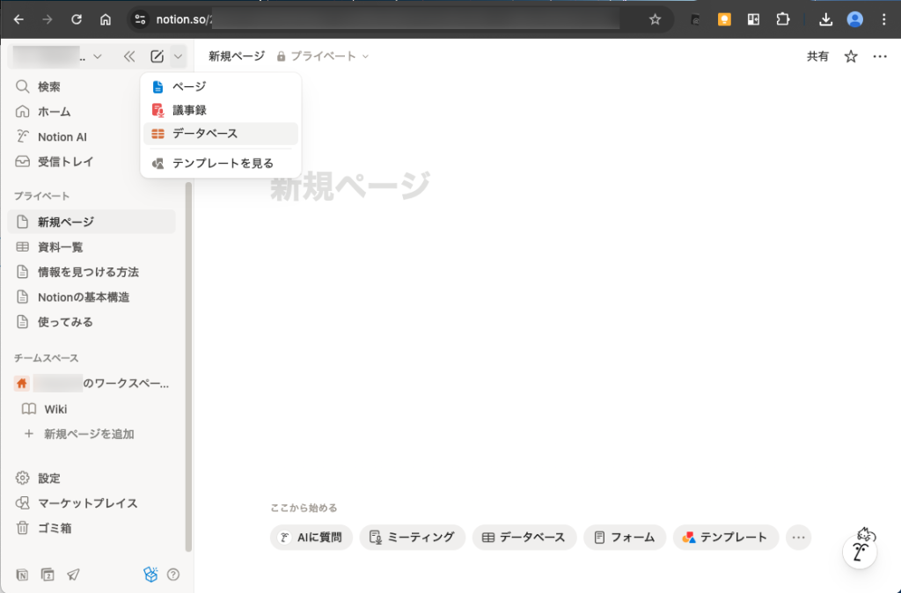The width and height of the screenshot is (901, 593).
Task: Open テンプレートを見る in the dropdown
Action: (221, 163)
